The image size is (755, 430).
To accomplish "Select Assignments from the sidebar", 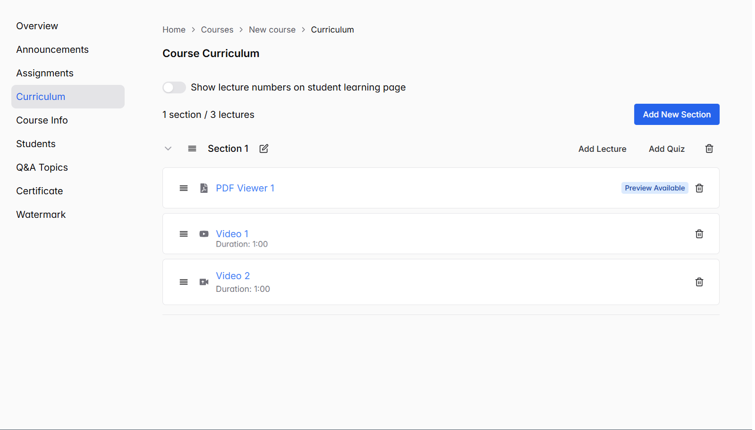I will click(x=68, y=73).
